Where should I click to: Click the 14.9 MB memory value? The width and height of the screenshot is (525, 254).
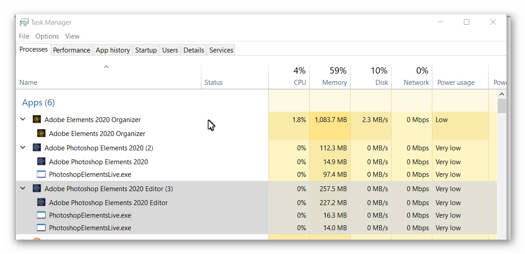click(x=335, y=162)
